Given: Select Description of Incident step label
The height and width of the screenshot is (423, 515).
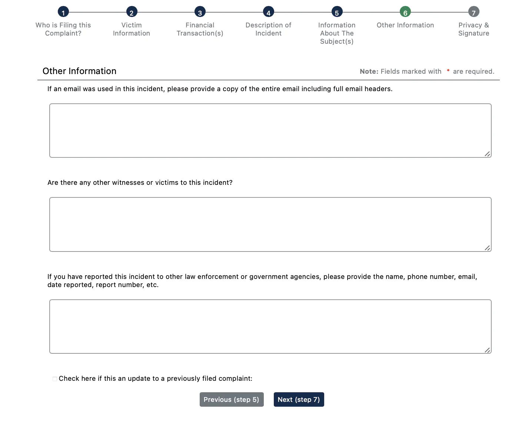Looking at the screenshot, I should [269, 29].
